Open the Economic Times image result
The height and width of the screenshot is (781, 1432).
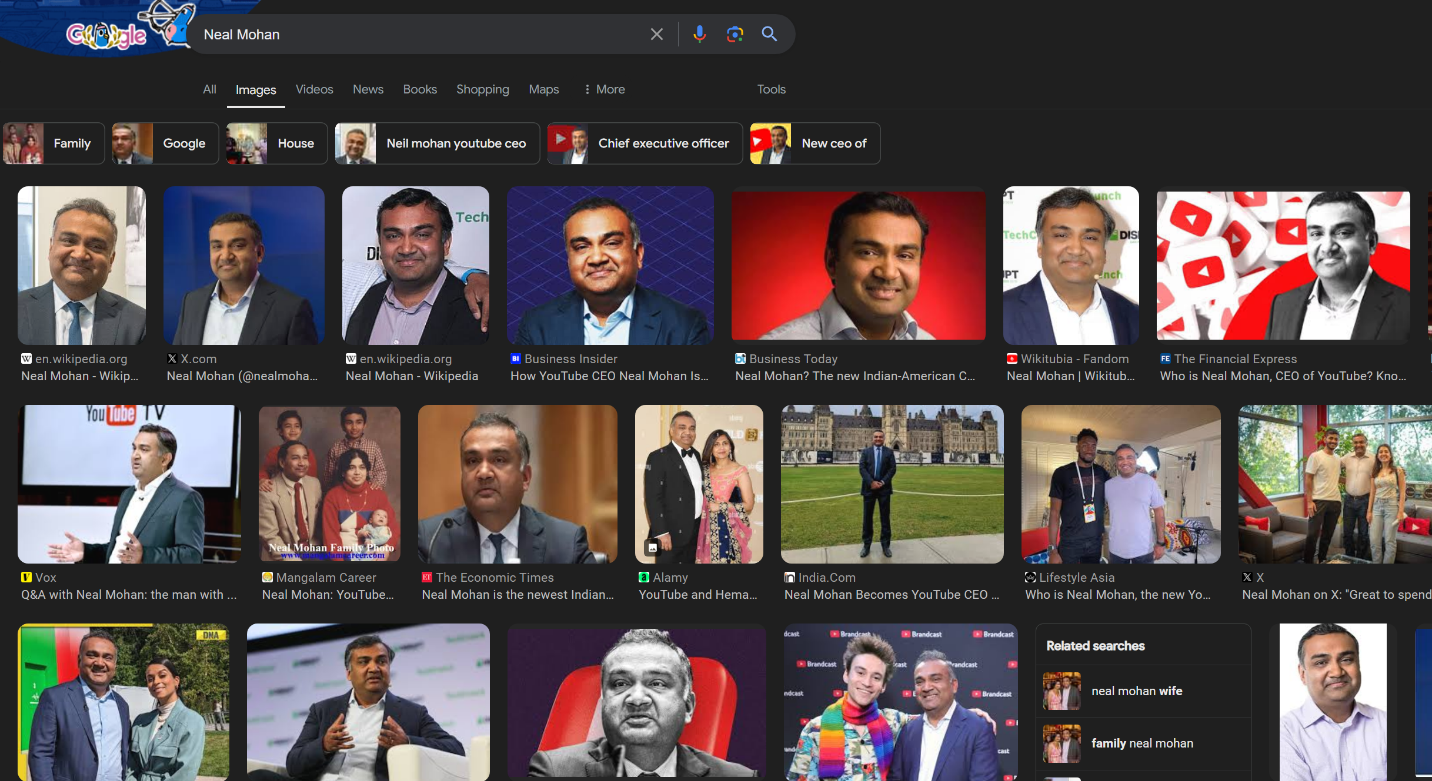518,484
